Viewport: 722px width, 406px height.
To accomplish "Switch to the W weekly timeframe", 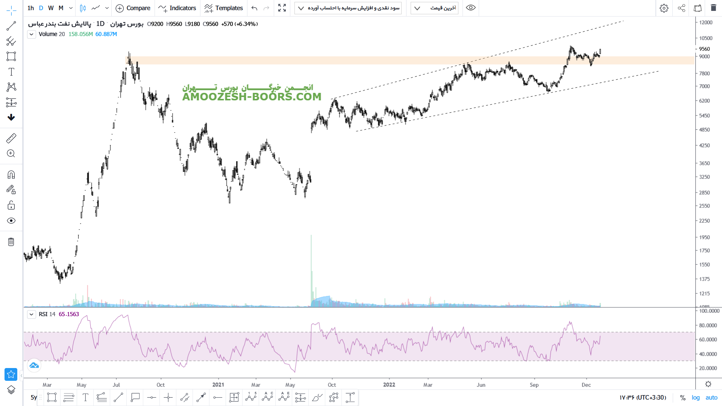I will point(51,8).
